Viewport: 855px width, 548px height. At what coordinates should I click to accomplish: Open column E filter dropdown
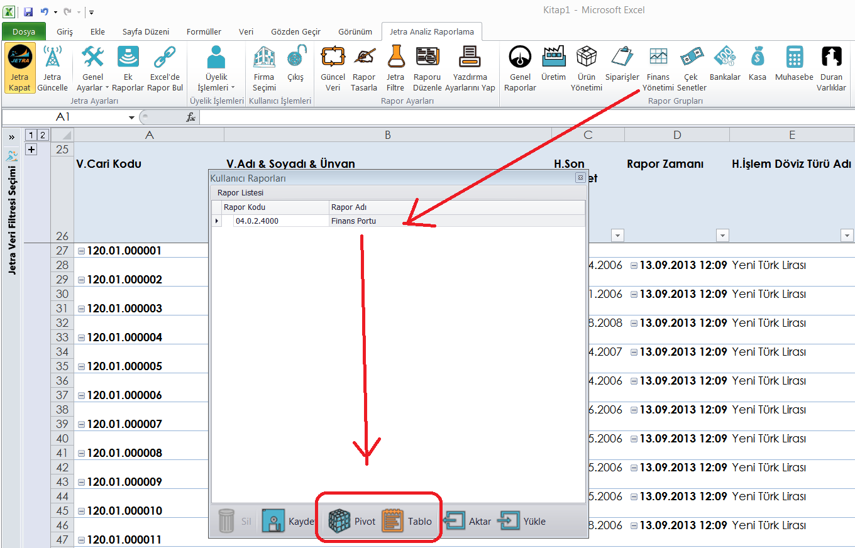point(847,236)
